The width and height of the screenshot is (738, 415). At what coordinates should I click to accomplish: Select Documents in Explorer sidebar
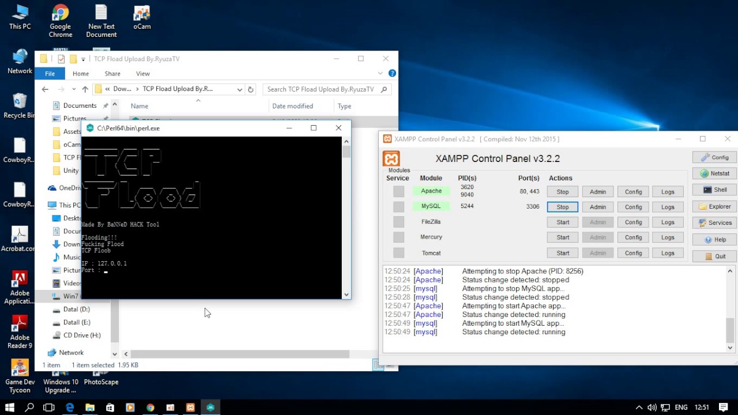80,105
